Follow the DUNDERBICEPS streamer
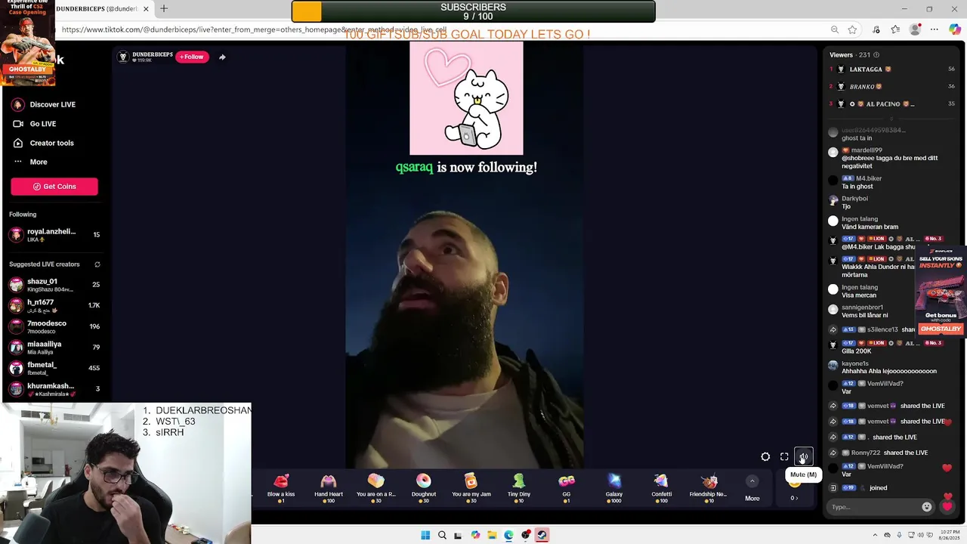The image size is (967, 544). [192, 57]
